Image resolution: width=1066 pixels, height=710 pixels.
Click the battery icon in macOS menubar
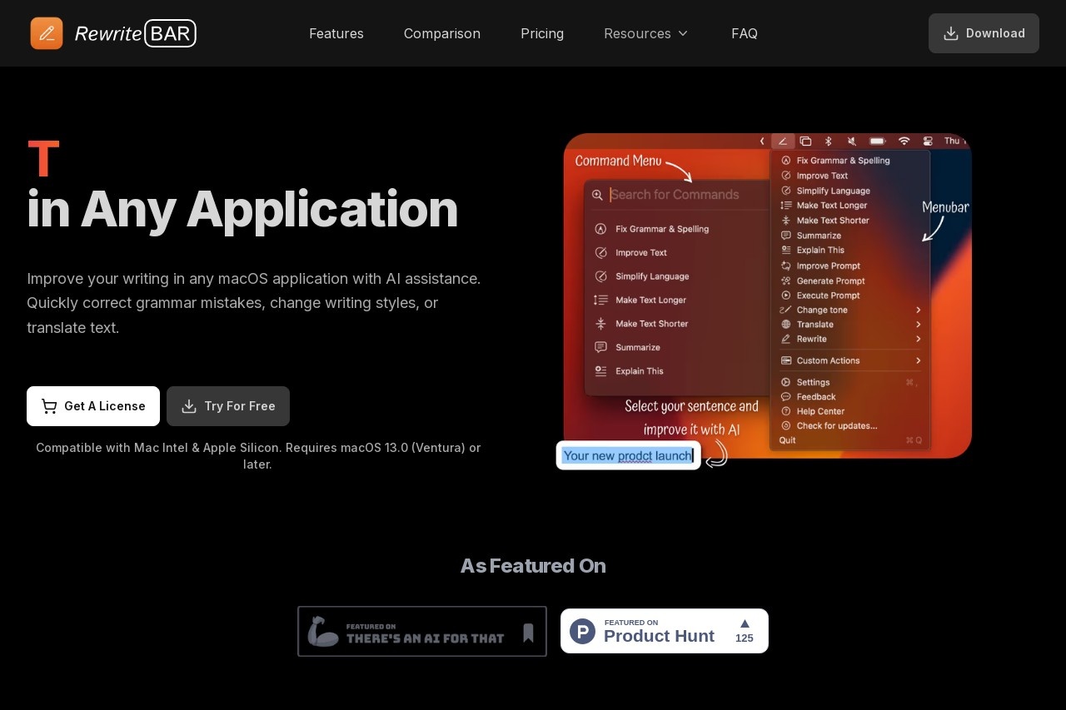[878, 142]
